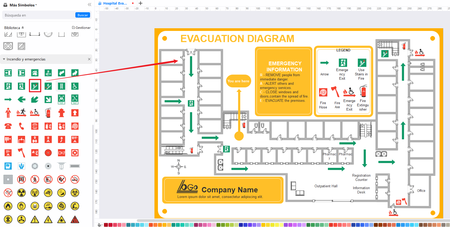
Task: Select the first aid hand symbol
Action: tap(48, 73)
